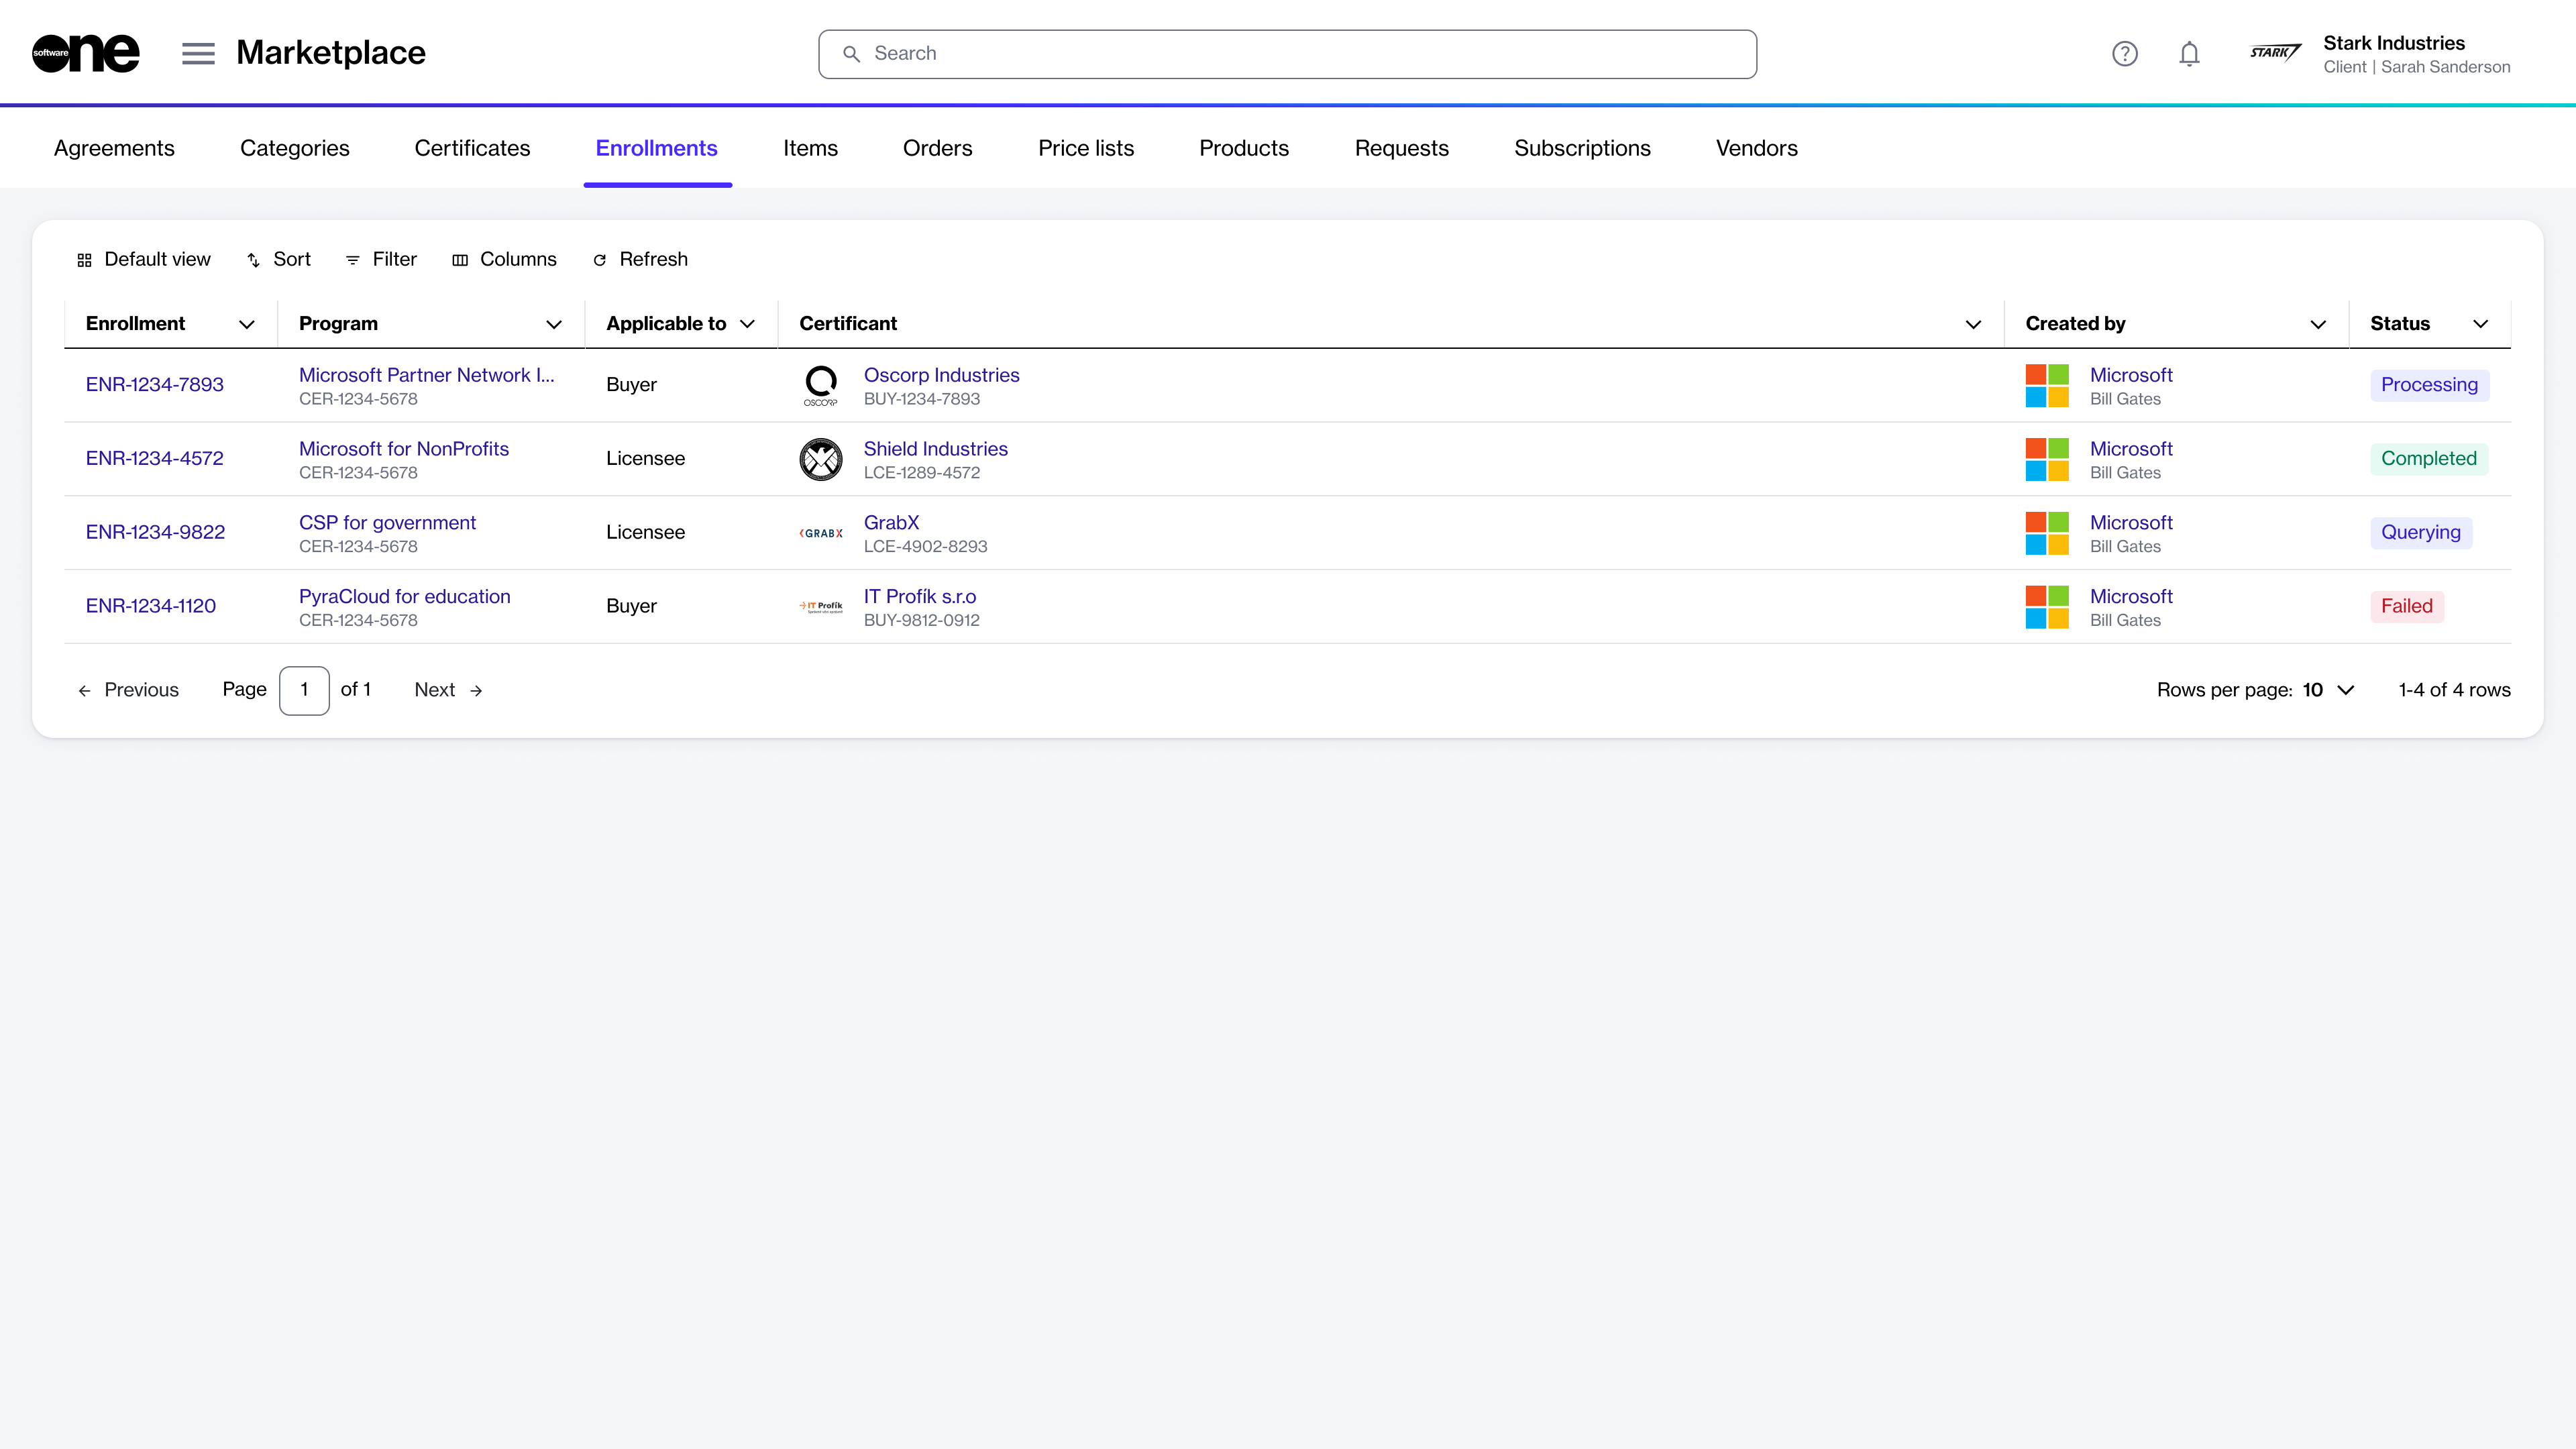Viewport: 2576px width, 1449px height.
Task: Open the Default view selector
Action: click(144, 259)
